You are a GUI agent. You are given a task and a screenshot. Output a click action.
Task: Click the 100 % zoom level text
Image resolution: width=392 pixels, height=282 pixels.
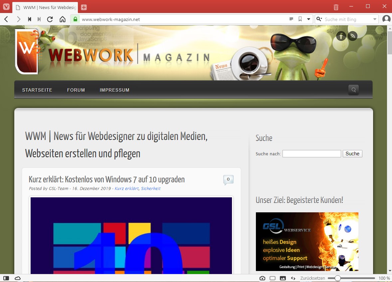(384, 278)
